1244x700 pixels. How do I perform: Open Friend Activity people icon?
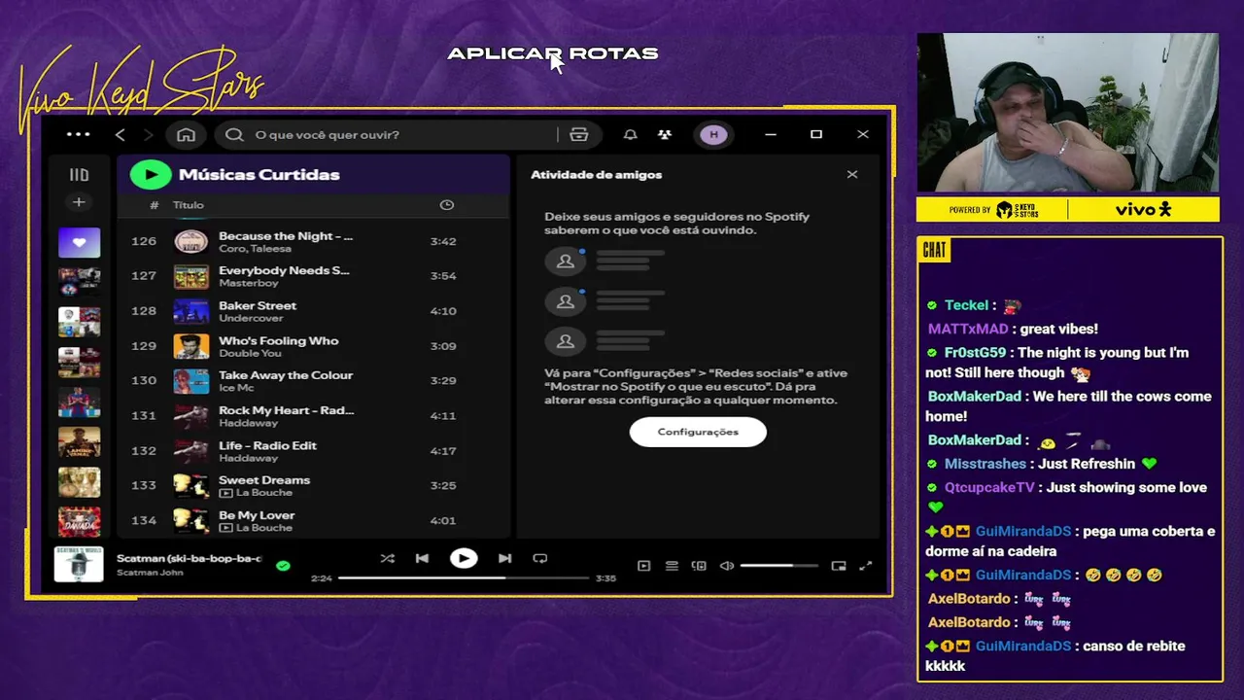(x=664, y=134)
